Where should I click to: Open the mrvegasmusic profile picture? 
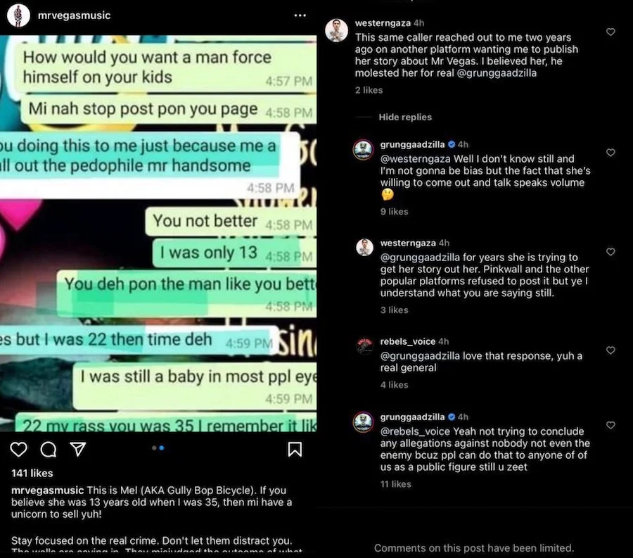coord(18,15)
